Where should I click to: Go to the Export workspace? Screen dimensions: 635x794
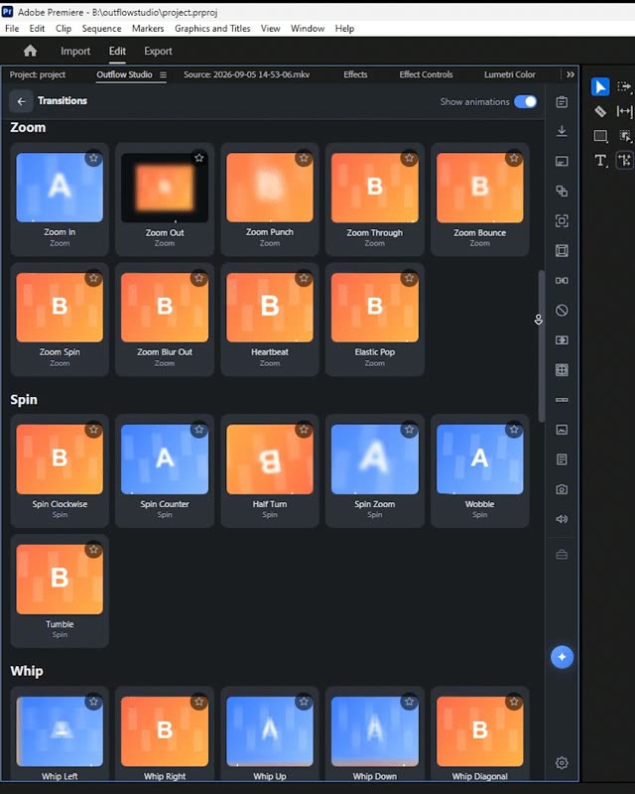(x=158, y=51)
